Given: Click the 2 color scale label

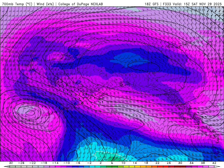Looking at the screenshot, I should point(101,163).
